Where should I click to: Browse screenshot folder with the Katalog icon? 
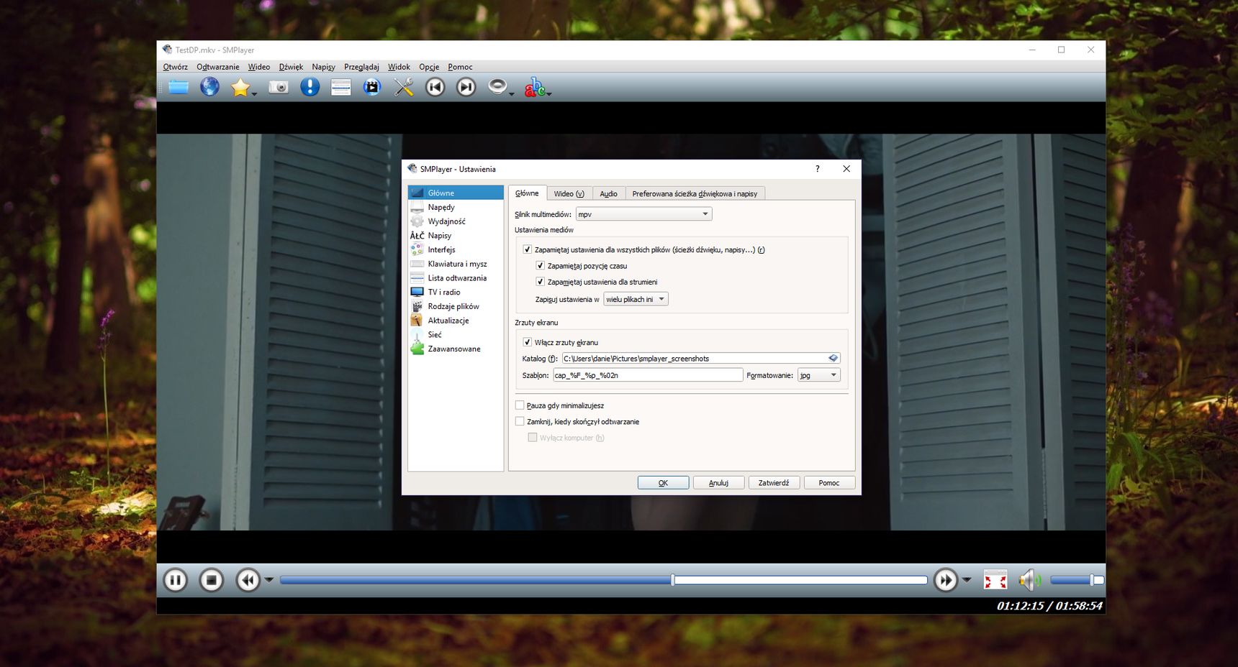click(833, 358)
